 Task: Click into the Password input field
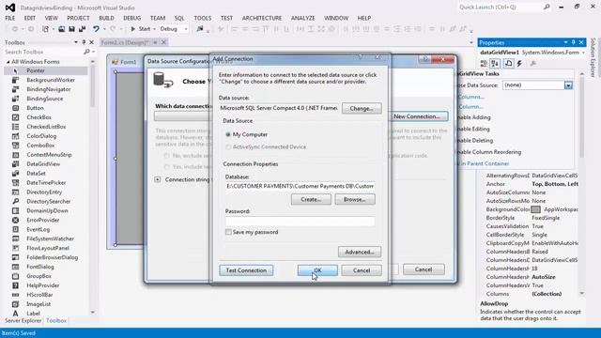300,222
